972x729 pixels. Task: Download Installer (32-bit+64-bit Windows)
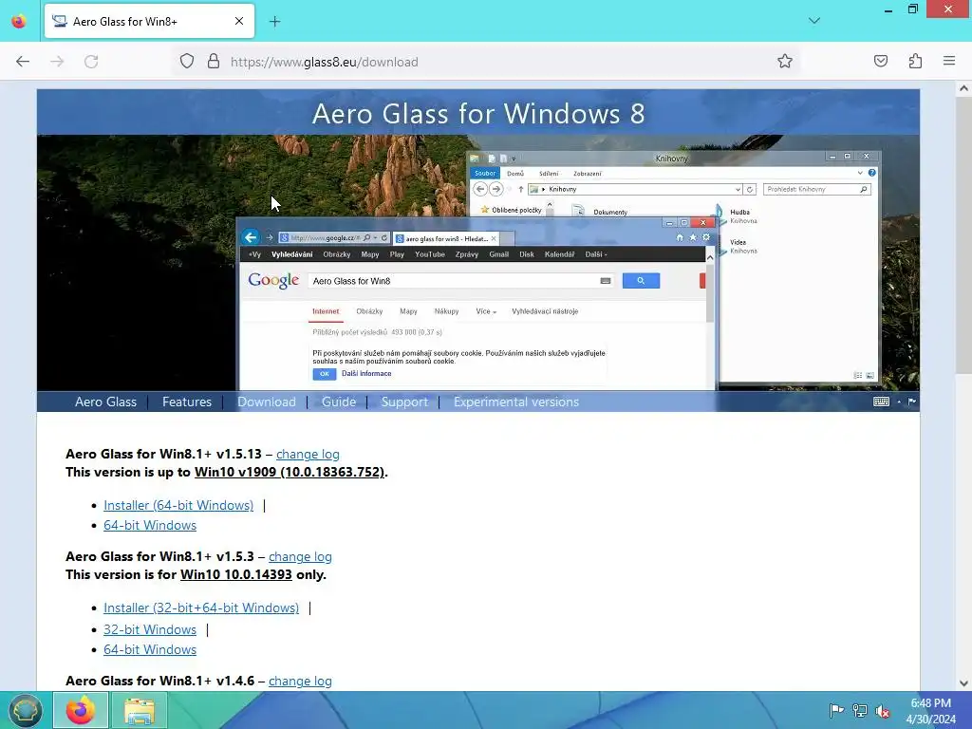coord(201,608)
